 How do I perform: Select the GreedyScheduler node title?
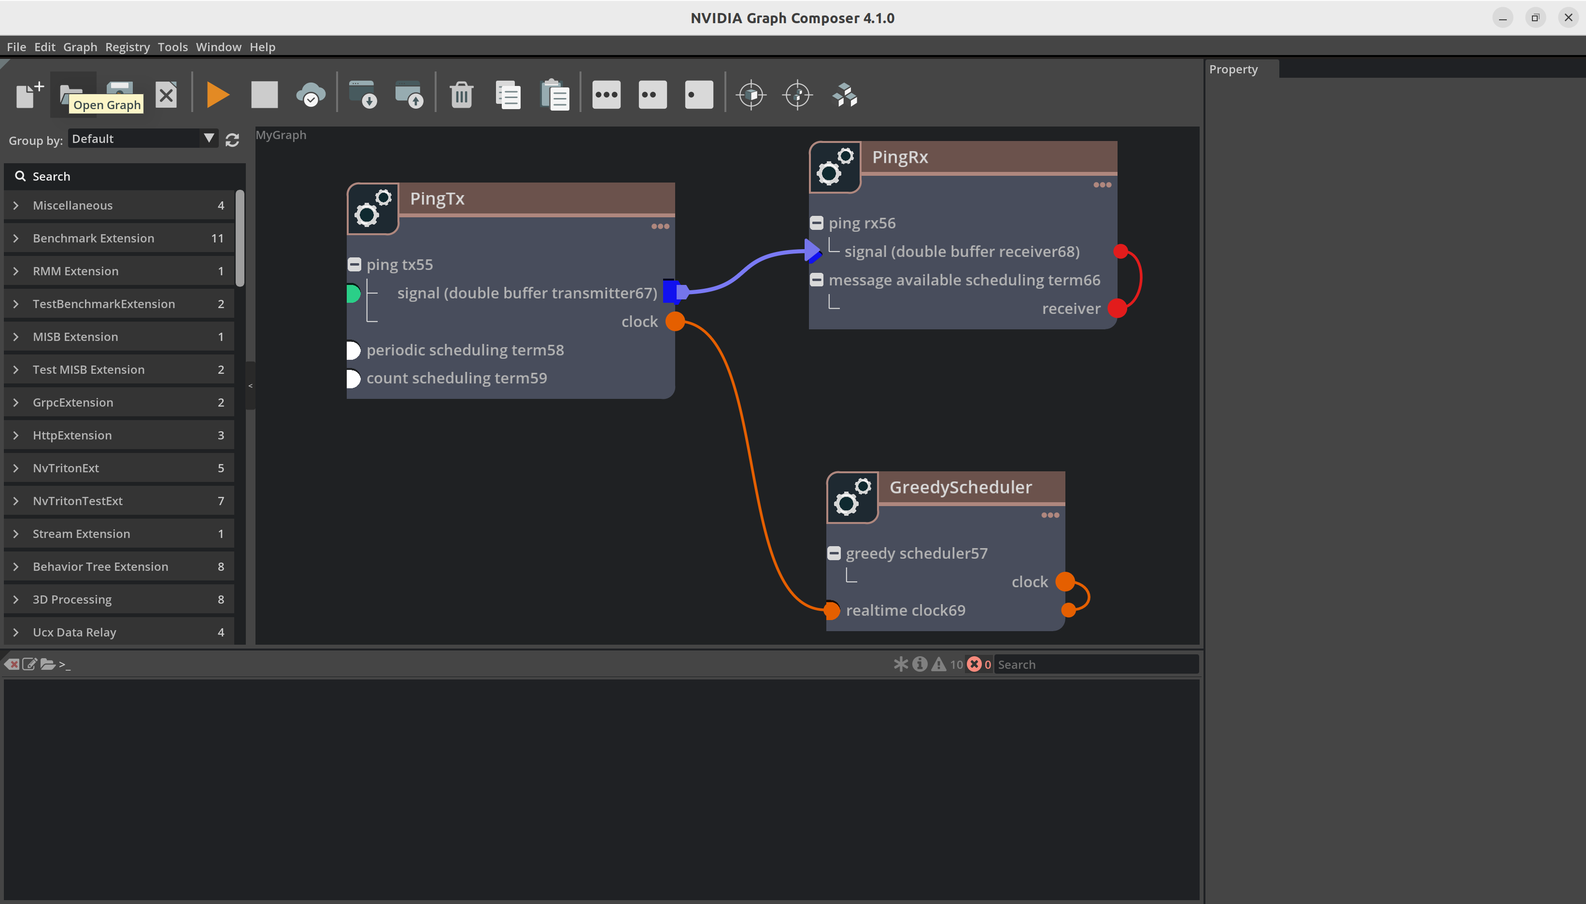[960, 487]
